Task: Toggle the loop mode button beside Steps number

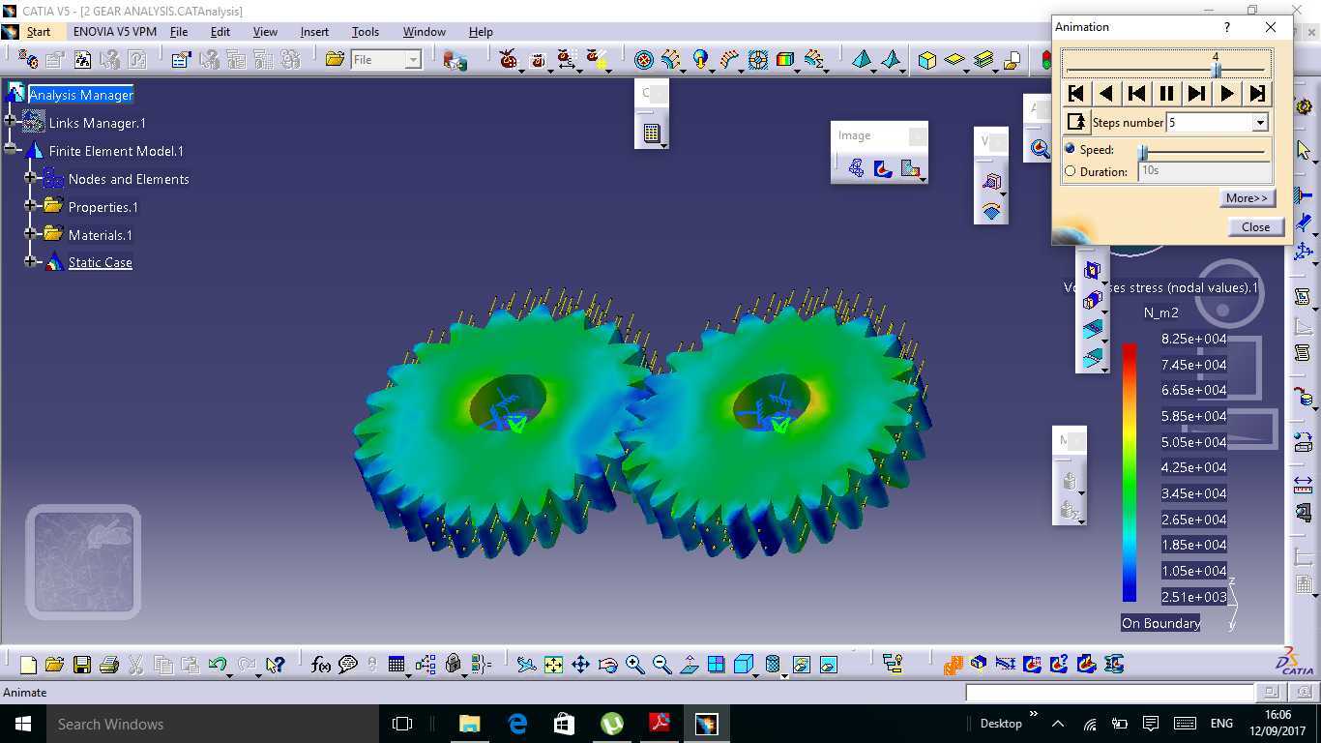Action: tap(1075, 122)
